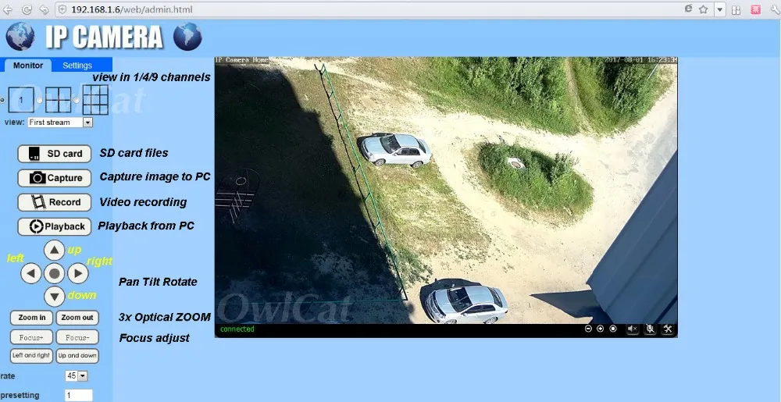Image resolution: width=781 pixels, height=402 pixels.
Task: Click the live camera video feed
Action: (x=446, y=190)
